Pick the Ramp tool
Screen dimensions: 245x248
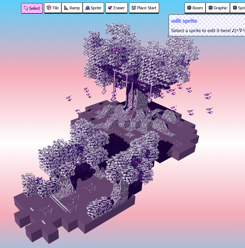72,8
